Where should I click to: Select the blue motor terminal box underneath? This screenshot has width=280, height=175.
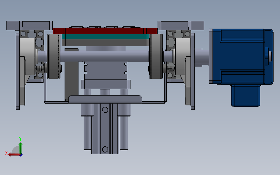[246, 96]
